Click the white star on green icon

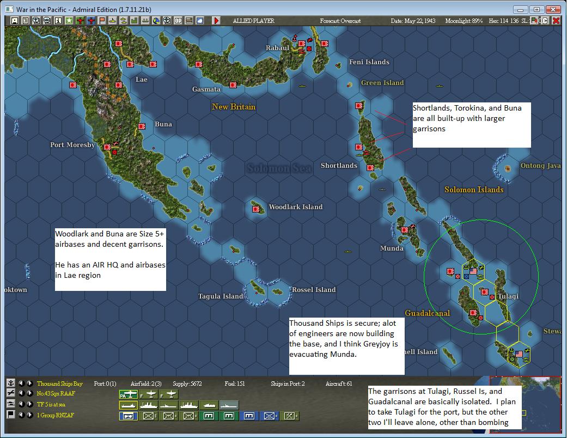click(69, 21)
